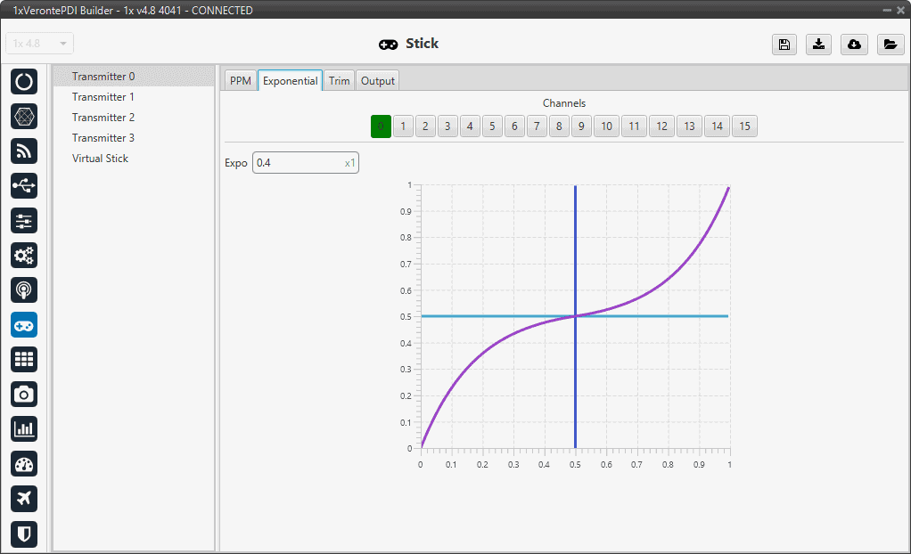Open the airplane sidebar icon
Viewport: 911px width, 554px height.
click(x=24, y=499)
